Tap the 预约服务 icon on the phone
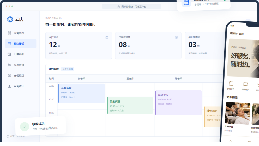 pyautogui.click(x=231, y=83)
